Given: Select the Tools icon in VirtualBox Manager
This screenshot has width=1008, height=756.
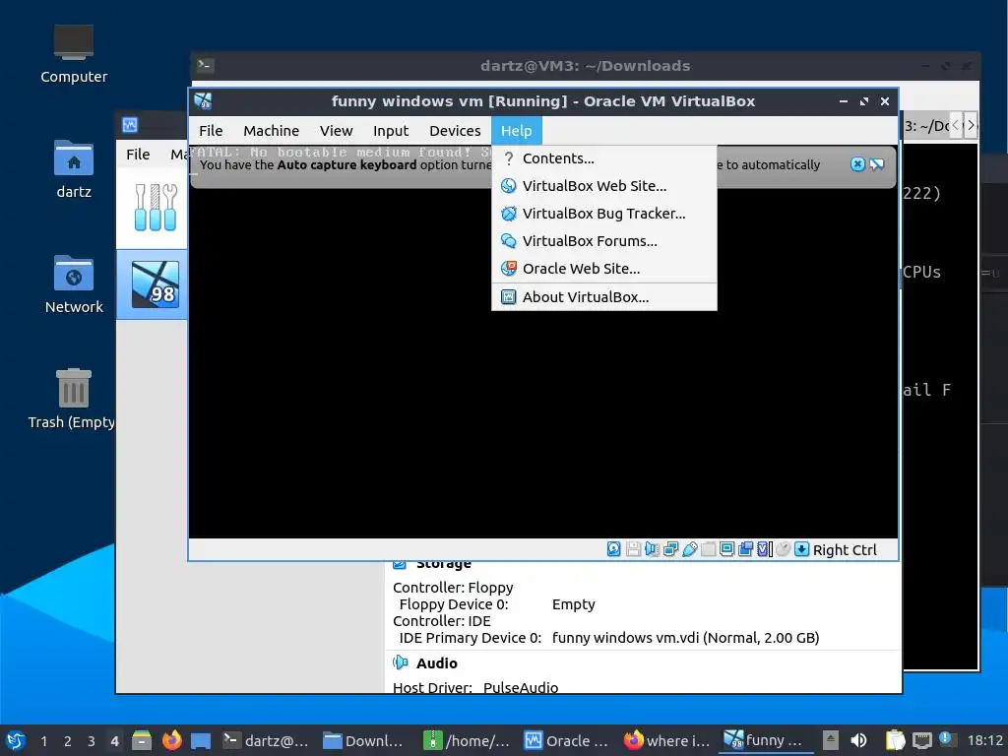Looking at the screenshot, I should coord(155,207).
